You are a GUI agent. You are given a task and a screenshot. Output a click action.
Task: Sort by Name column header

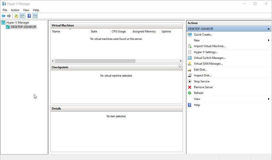click(70, 32)
